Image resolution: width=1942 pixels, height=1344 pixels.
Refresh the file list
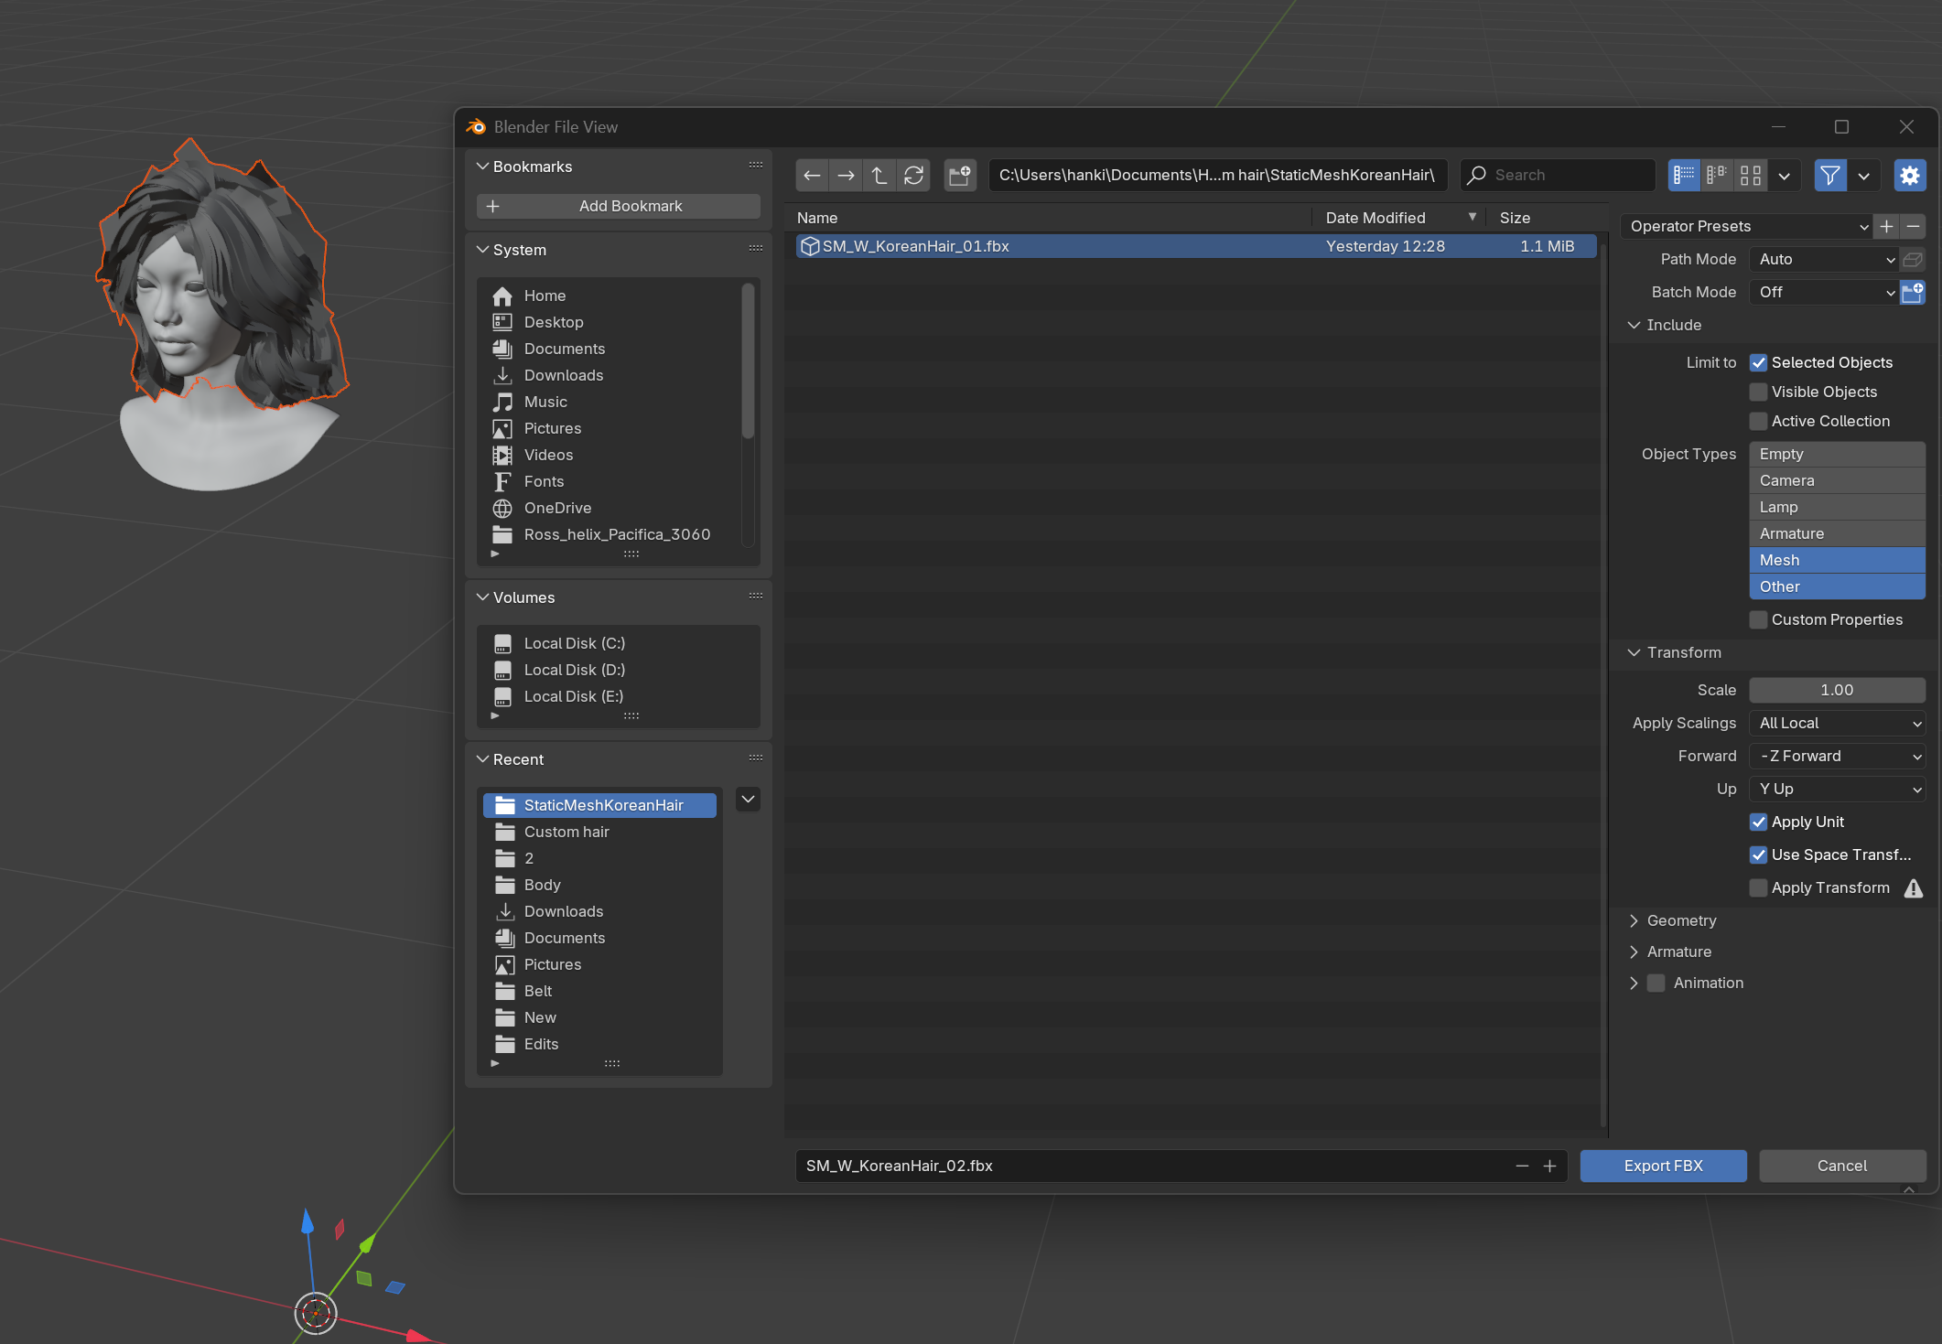(x=913, y=175)
